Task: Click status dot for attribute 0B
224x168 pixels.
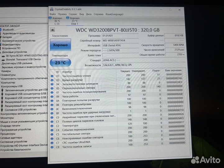Action: point(52,105)
